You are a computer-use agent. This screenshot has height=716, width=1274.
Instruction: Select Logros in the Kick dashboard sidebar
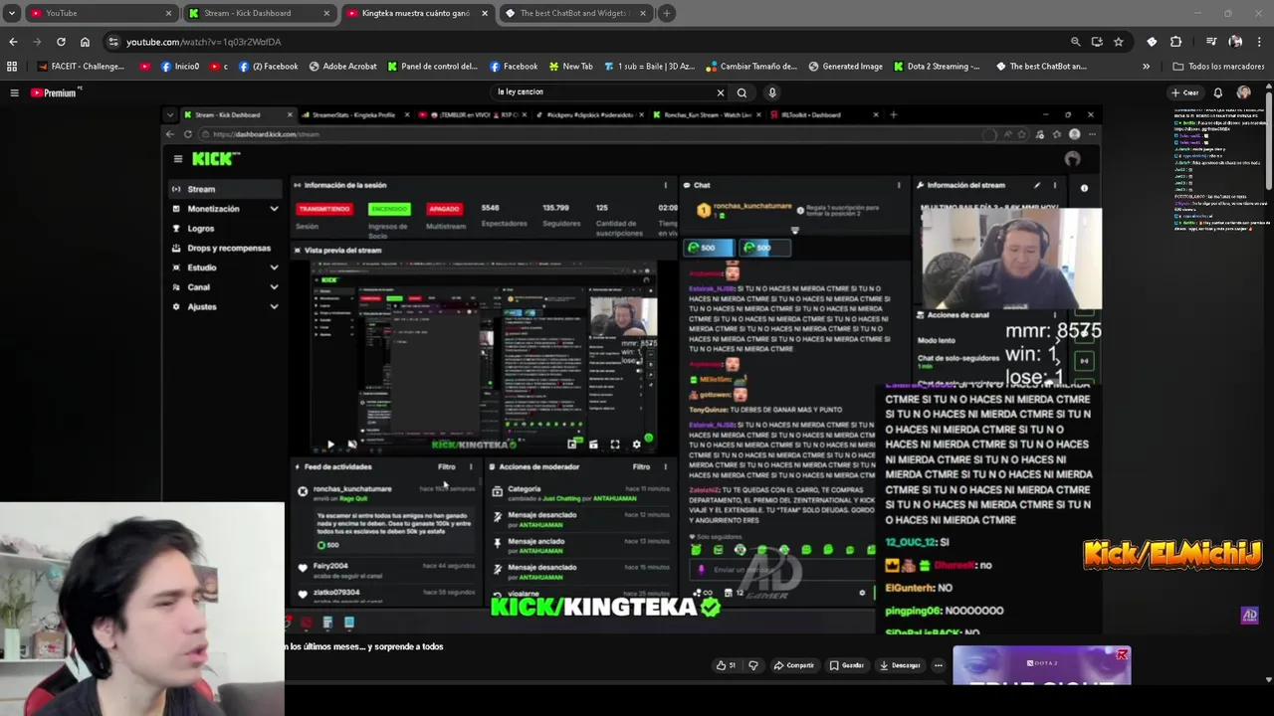pos(201,229)
